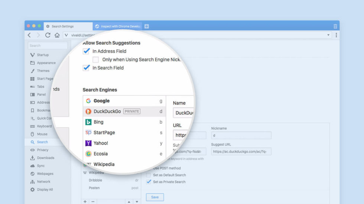Image resolution: width=364 pixels, height=204 pixels.
Task: Click the Network section icon
Action: (32, 181)
